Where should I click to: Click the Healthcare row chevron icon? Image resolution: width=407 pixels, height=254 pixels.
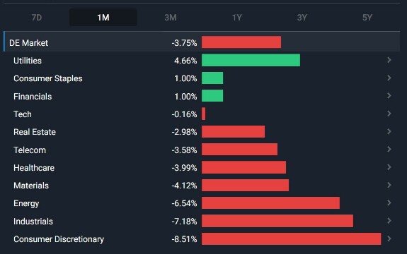tap(389, 167)
